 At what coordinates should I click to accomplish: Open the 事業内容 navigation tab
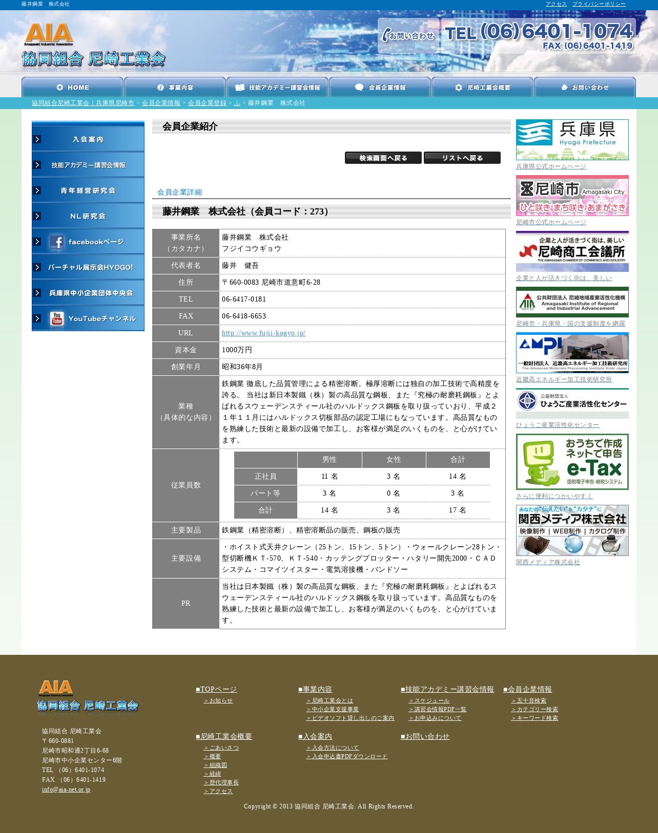175,88
